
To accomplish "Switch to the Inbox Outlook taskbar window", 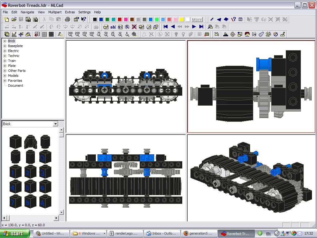I will click(161, 233).
